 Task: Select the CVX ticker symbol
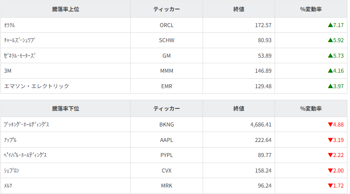[166, 171]
